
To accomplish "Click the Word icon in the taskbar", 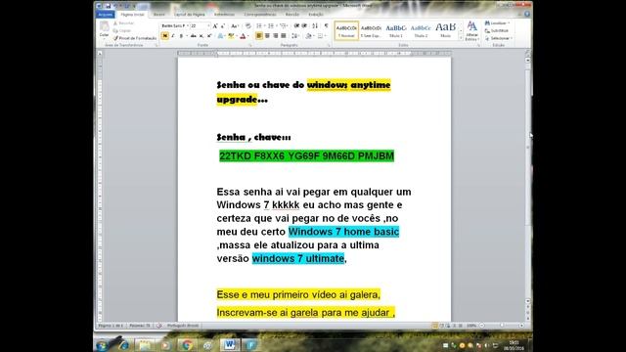I will click(230, 344).
